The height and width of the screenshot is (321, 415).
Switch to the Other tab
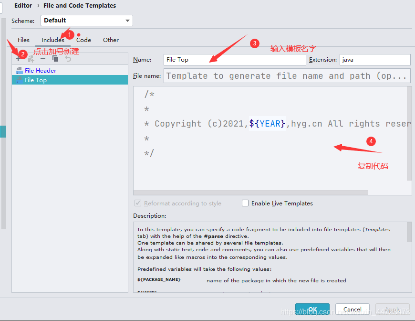(111, 40)
